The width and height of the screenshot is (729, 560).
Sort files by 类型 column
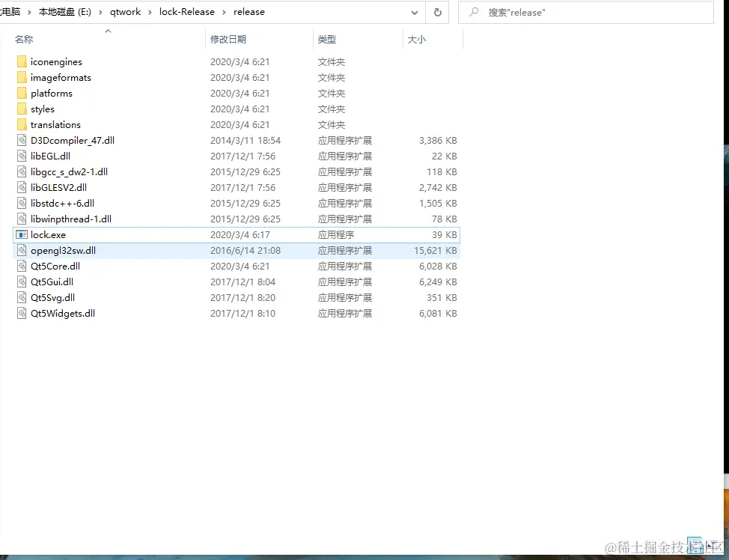point(327,40)
